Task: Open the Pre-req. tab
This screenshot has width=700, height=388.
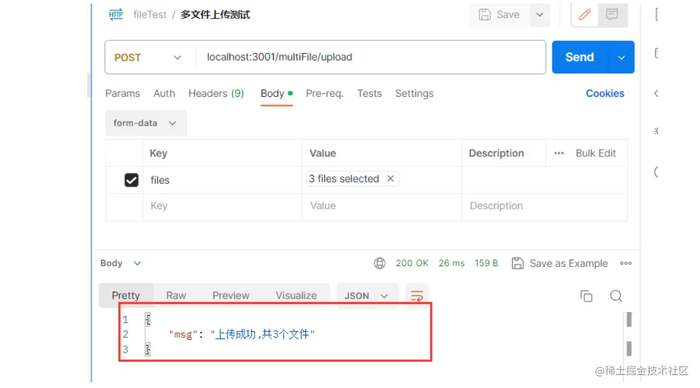Action: pos(325,94)
